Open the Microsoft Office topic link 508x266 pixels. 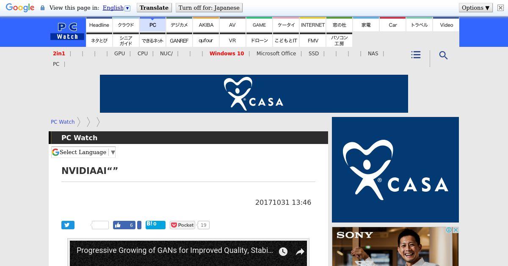click(276, 54)
